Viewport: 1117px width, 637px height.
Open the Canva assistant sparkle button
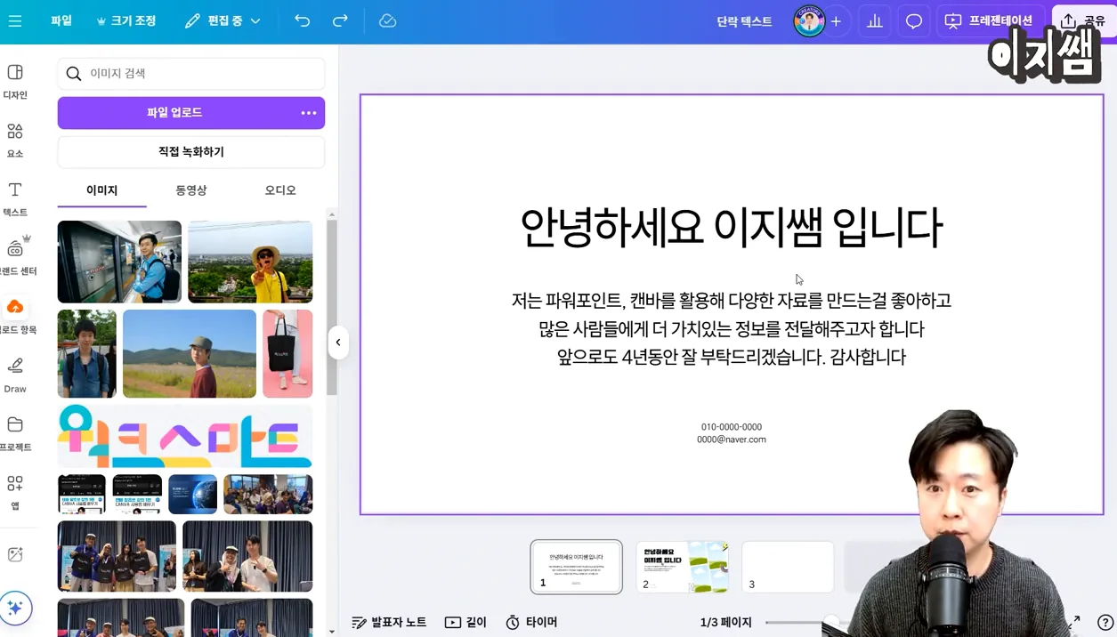(15, 609)
